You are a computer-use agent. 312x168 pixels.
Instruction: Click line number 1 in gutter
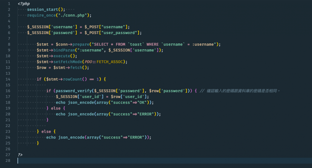click(9, 4)
